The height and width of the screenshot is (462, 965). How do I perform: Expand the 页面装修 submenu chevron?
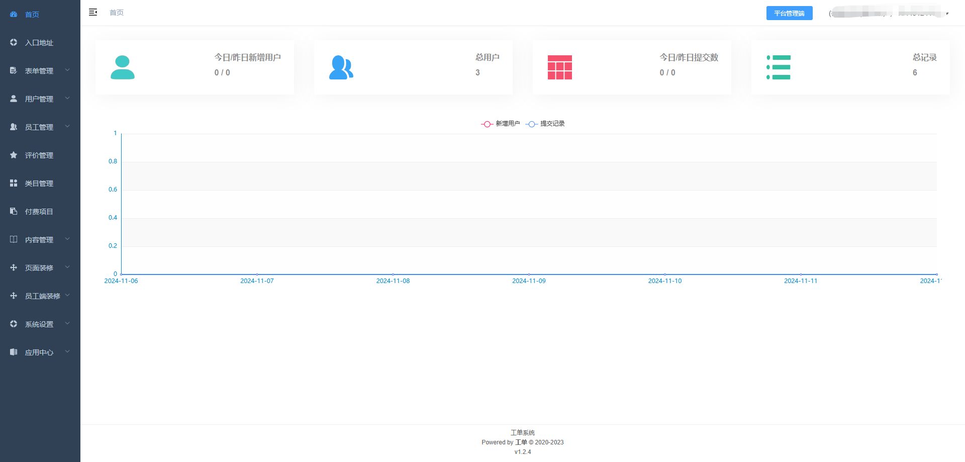[x=67, y=267]
